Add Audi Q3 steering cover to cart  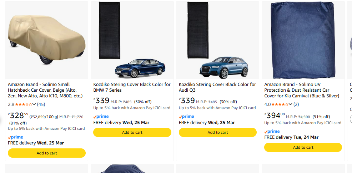[x=218, y=132]
